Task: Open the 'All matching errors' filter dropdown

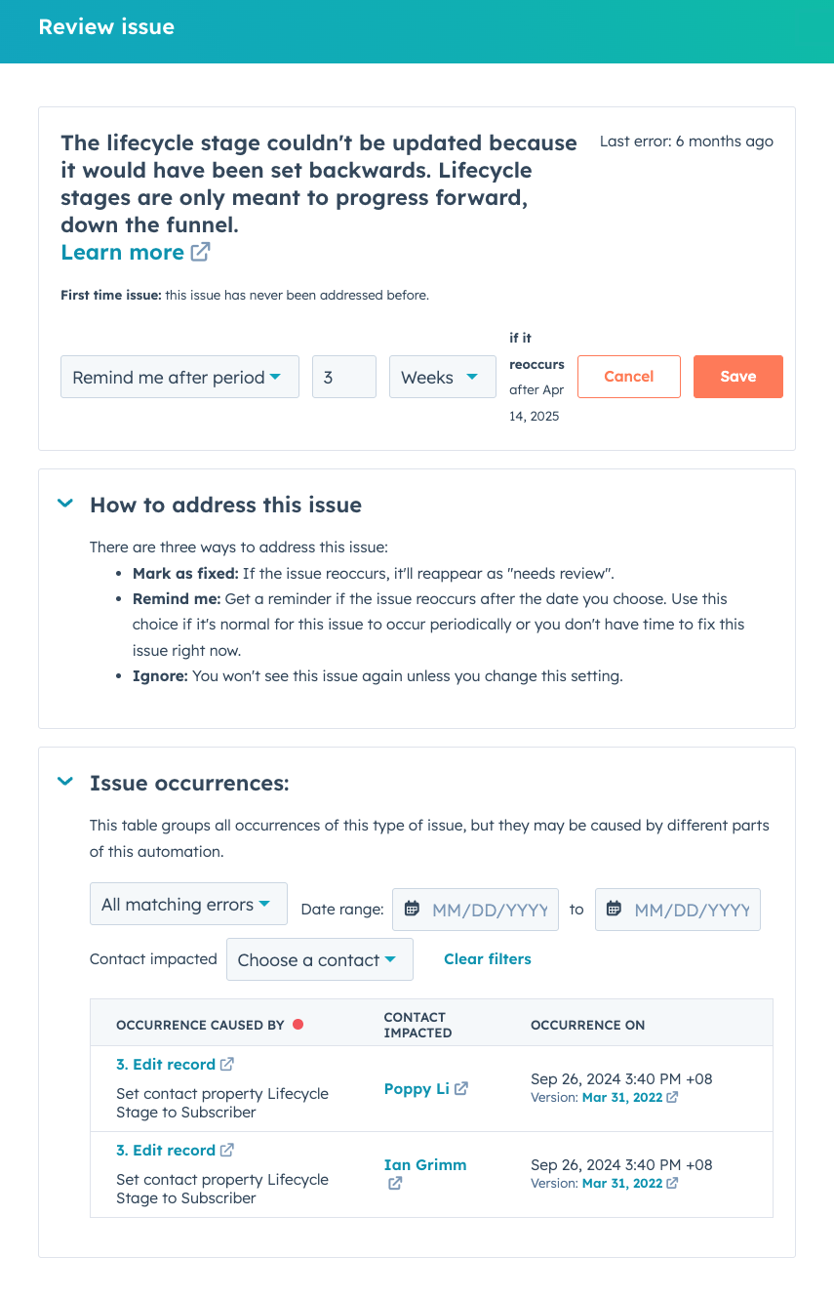Action: [x=188, y=903]
